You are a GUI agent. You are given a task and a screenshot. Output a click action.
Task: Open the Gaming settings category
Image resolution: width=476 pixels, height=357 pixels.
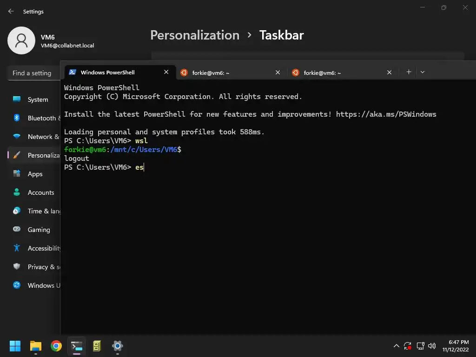click(x=34, y=230)
